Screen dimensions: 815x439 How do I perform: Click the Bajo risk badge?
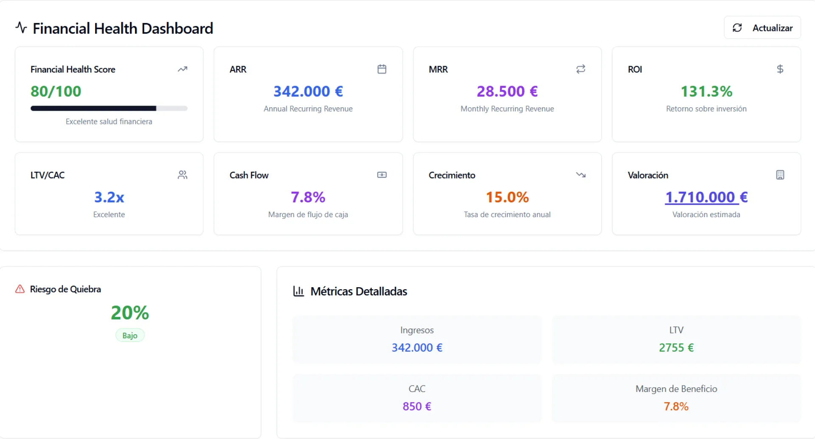click(130, 336)
